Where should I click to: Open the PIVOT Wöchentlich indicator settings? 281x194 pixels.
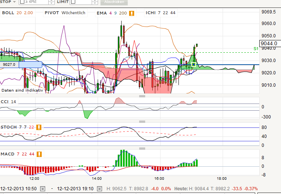point(65,13)
